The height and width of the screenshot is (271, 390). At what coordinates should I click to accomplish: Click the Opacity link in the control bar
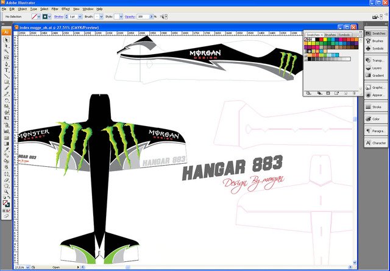click(x=130, y=16)
